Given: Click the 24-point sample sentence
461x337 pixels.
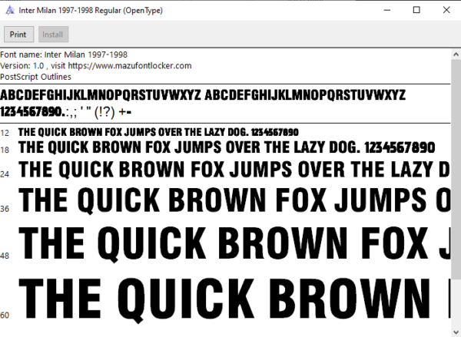Looking at the screenshot, I should tap(234, 170).
